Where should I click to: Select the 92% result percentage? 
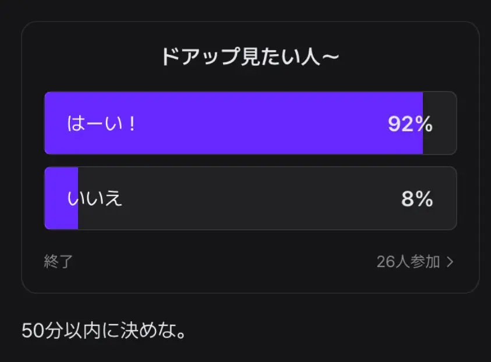(410, 124)
